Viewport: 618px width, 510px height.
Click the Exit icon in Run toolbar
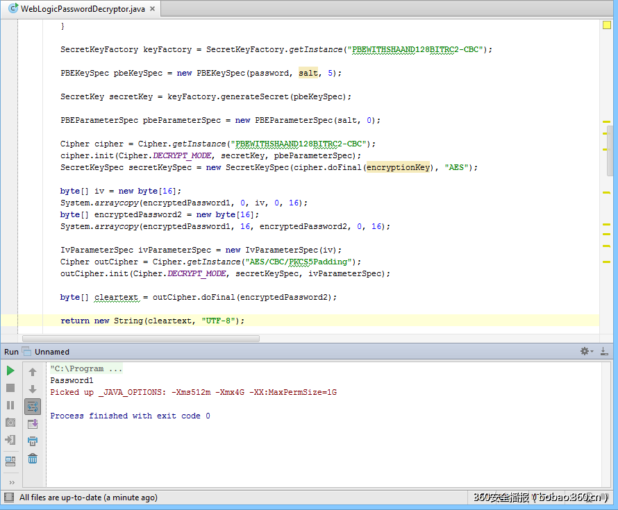(x=10, y=440)
